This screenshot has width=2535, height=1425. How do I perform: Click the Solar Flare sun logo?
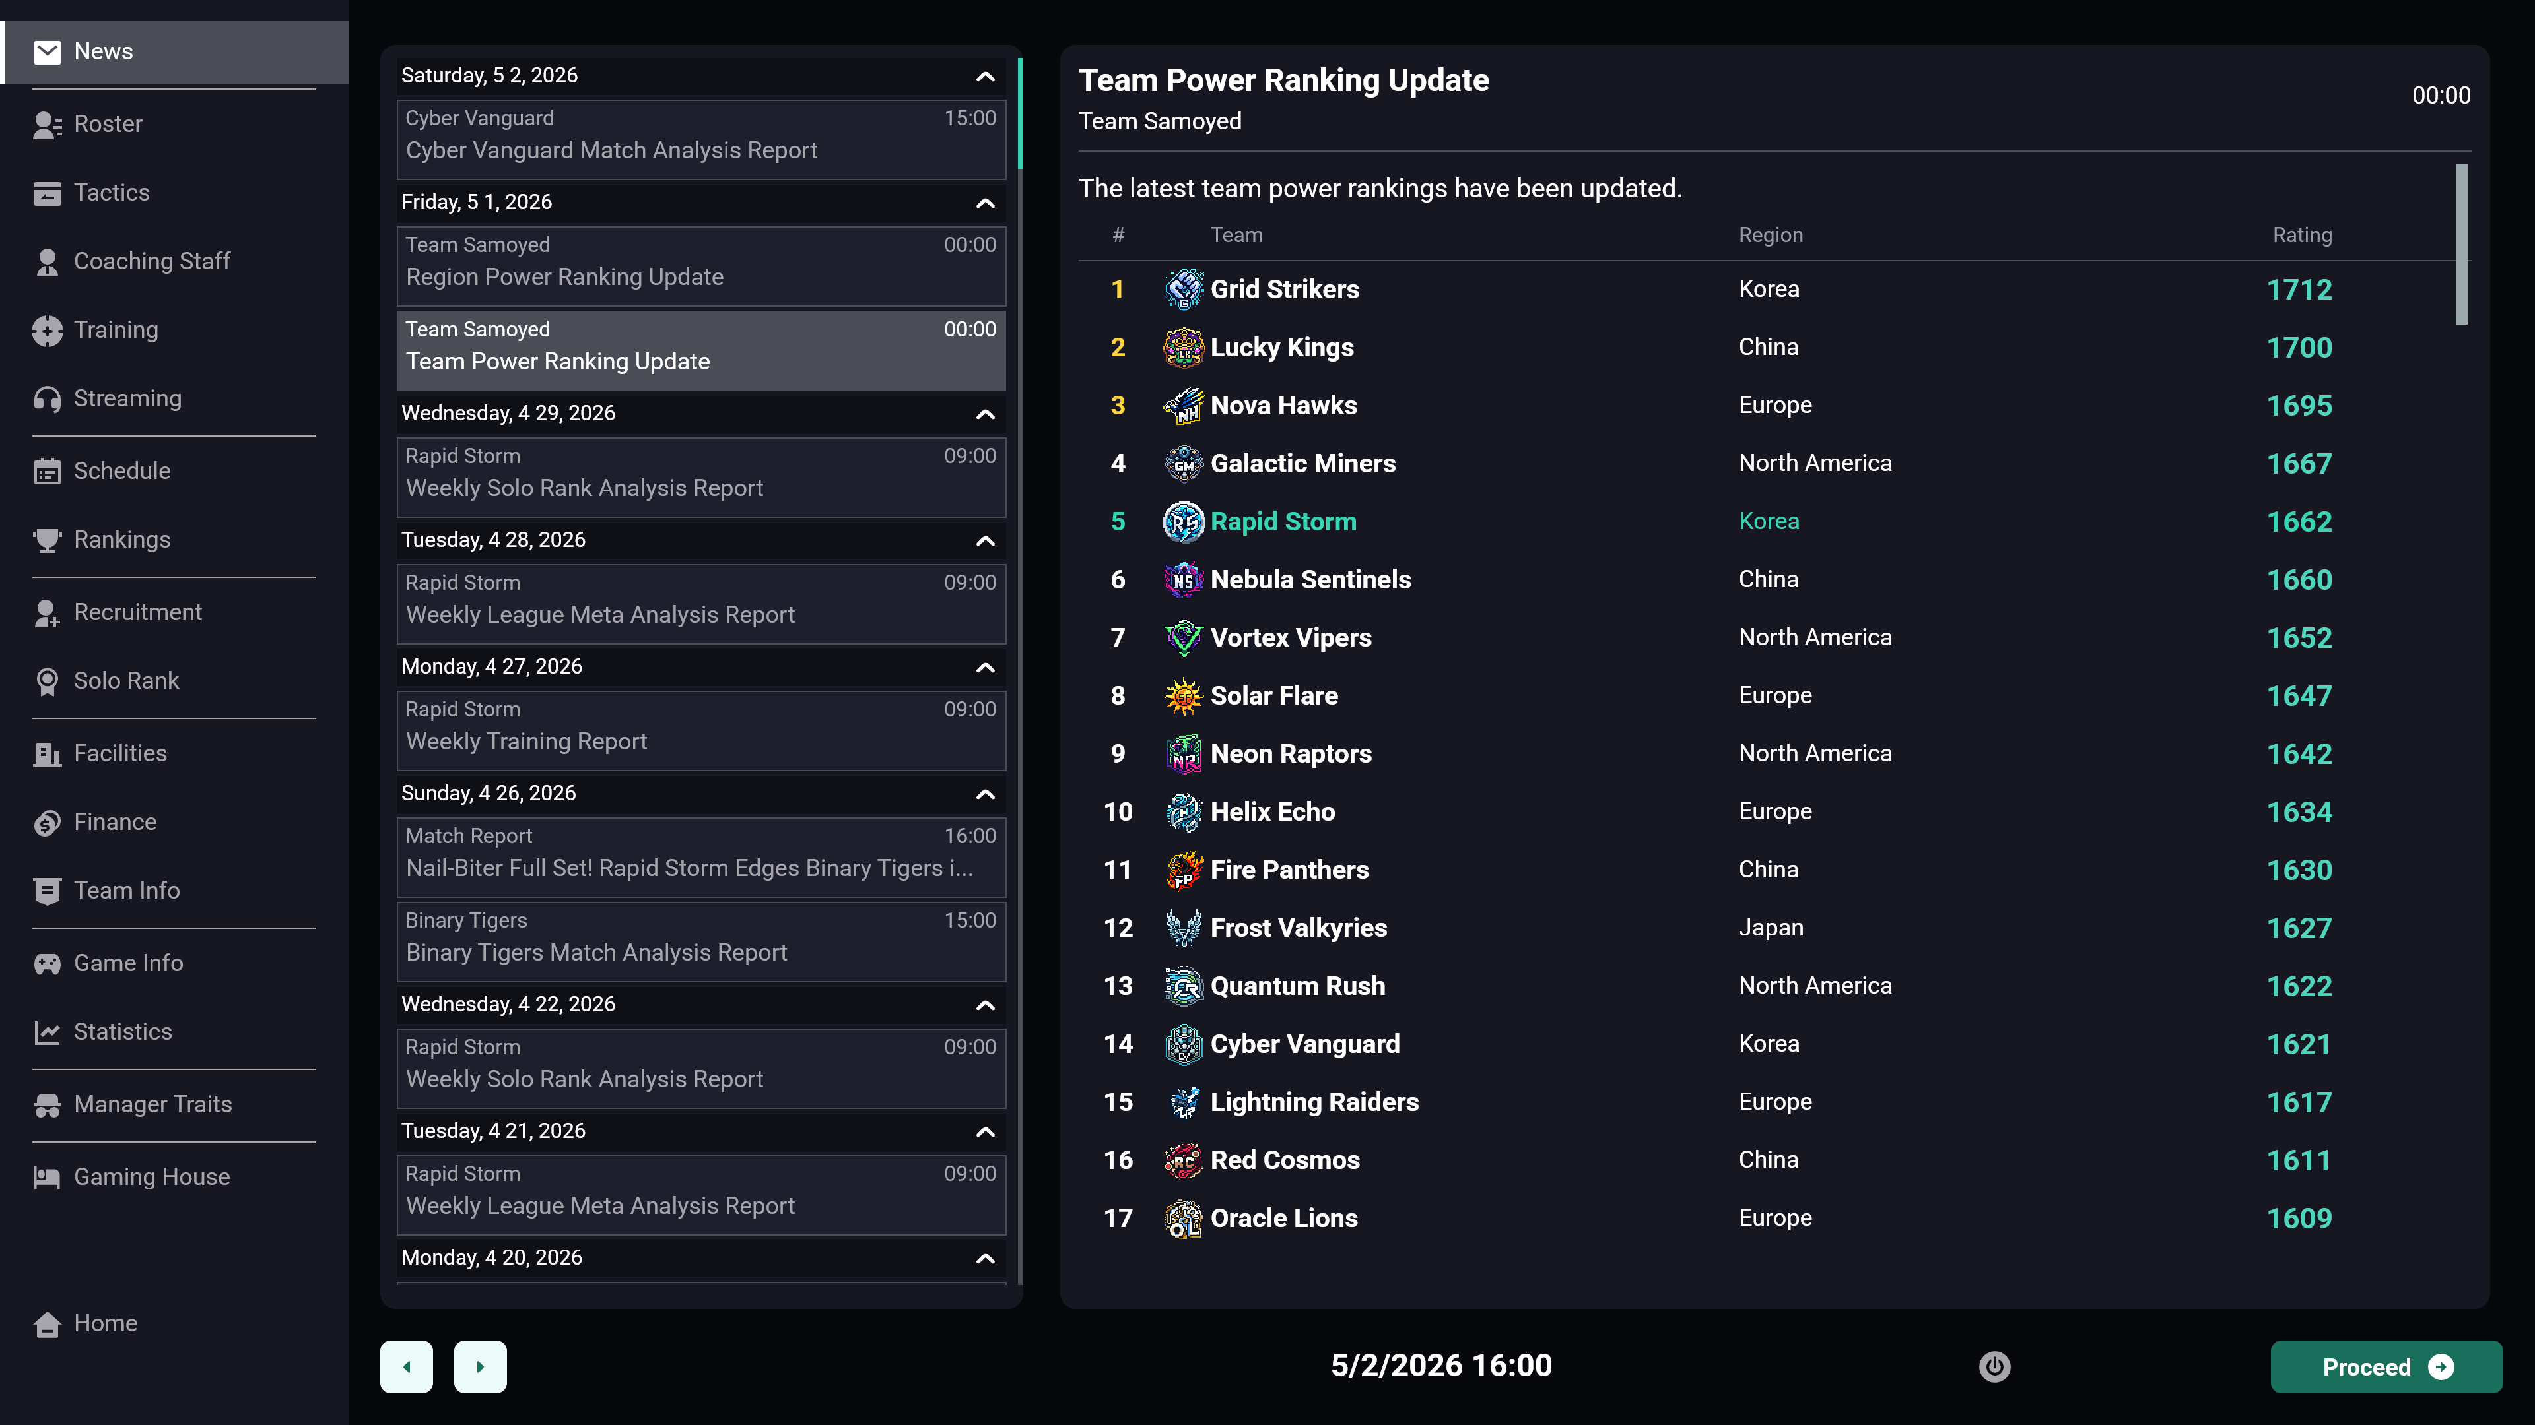click(x=1183, y=695)
